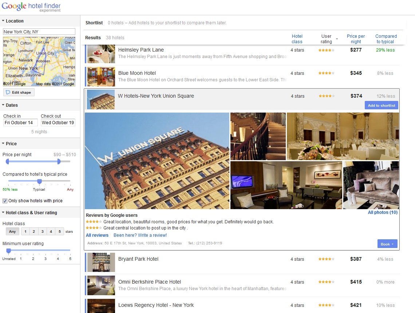Click the Blue Moon Hotel thumbnail image

click(101, 77)
